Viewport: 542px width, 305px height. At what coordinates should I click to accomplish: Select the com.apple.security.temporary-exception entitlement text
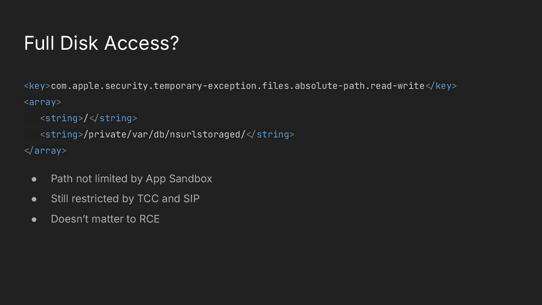click(238, 86)
